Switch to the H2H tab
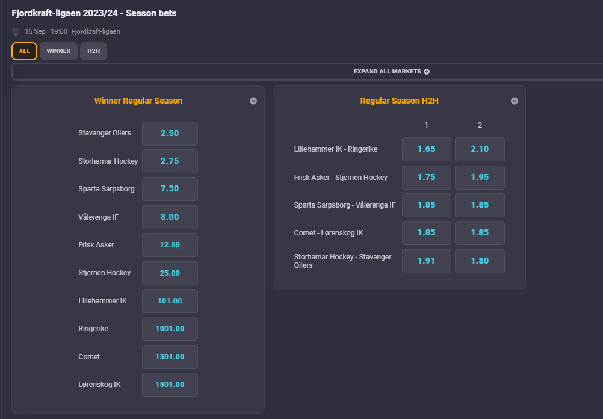 point(93,51)
